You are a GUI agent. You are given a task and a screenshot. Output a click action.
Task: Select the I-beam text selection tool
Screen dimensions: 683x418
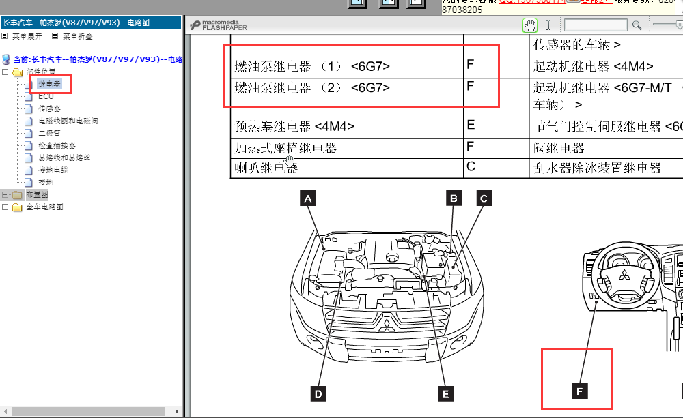click(548, 26)
